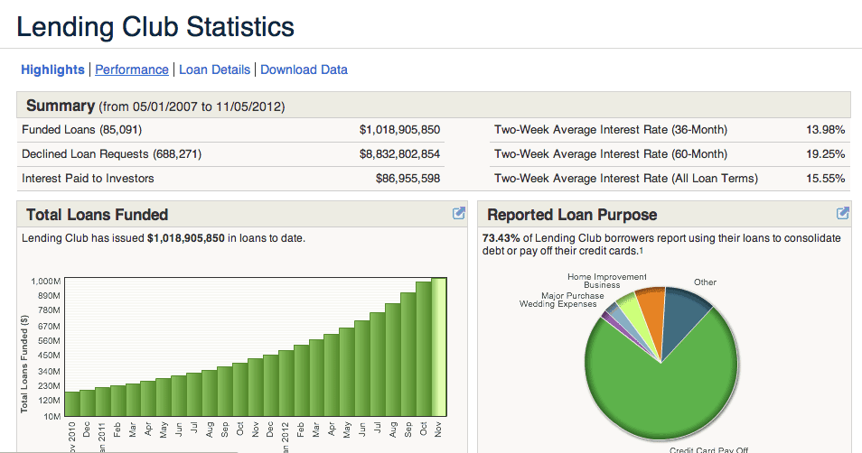This screenshot has width=862, height=453.
Task: Open the Download Data link
Action: pos(304,69)
